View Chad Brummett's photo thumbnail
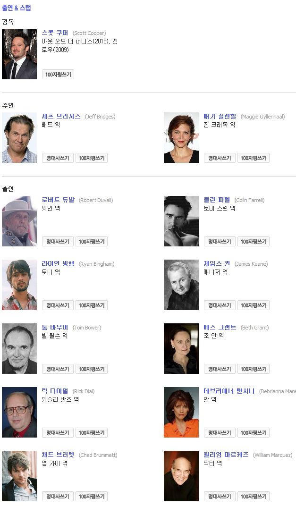This screenshot has width=296, height=506. [x=19, y=476]
